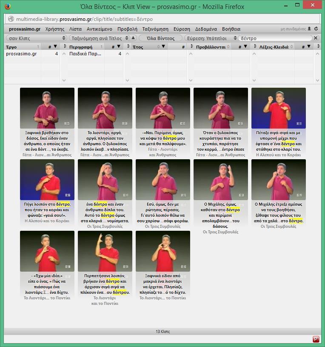Click 'Το Λιοντάρι και το Ποντίκι' title under 'Περπατήσανε'

105,301
